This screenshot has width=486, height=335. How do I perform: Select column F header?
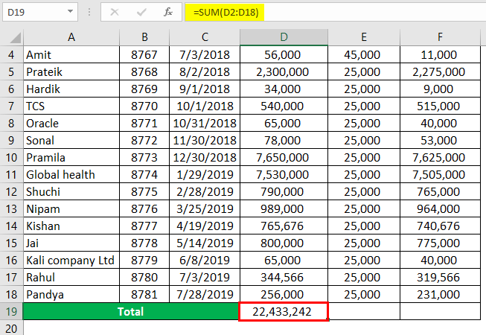(440, 37)
